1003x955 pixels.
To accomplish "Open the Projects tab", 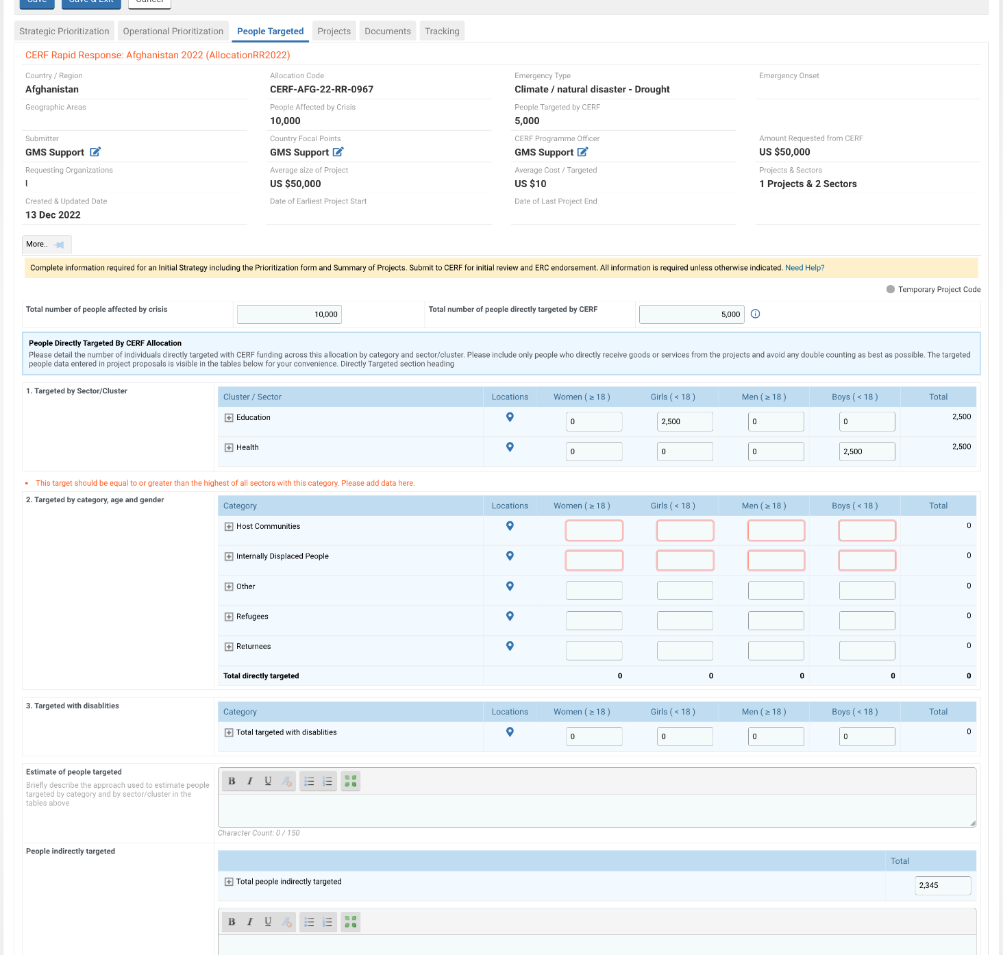I will 334,32.
